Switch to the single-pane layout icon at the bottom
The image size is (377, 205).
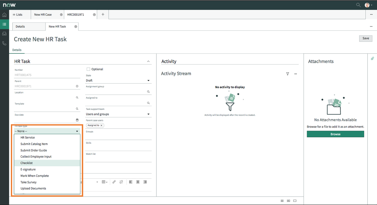[295, 201]
